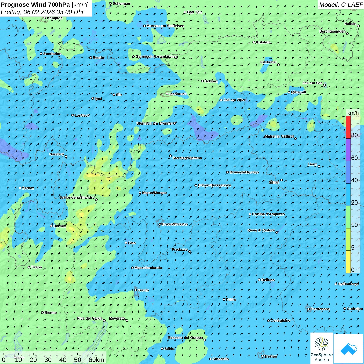Click the 'Cortina d'Ampezzo' label
364x364 pixels.
tap(269, 214)
